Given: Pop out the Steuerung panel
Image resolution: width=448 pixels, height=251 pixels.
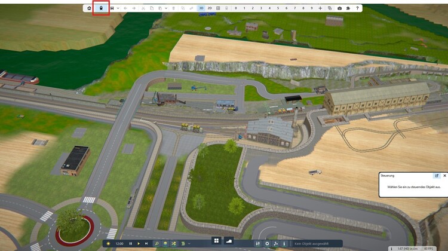Looking at the screenshot, I should [437, 176].
